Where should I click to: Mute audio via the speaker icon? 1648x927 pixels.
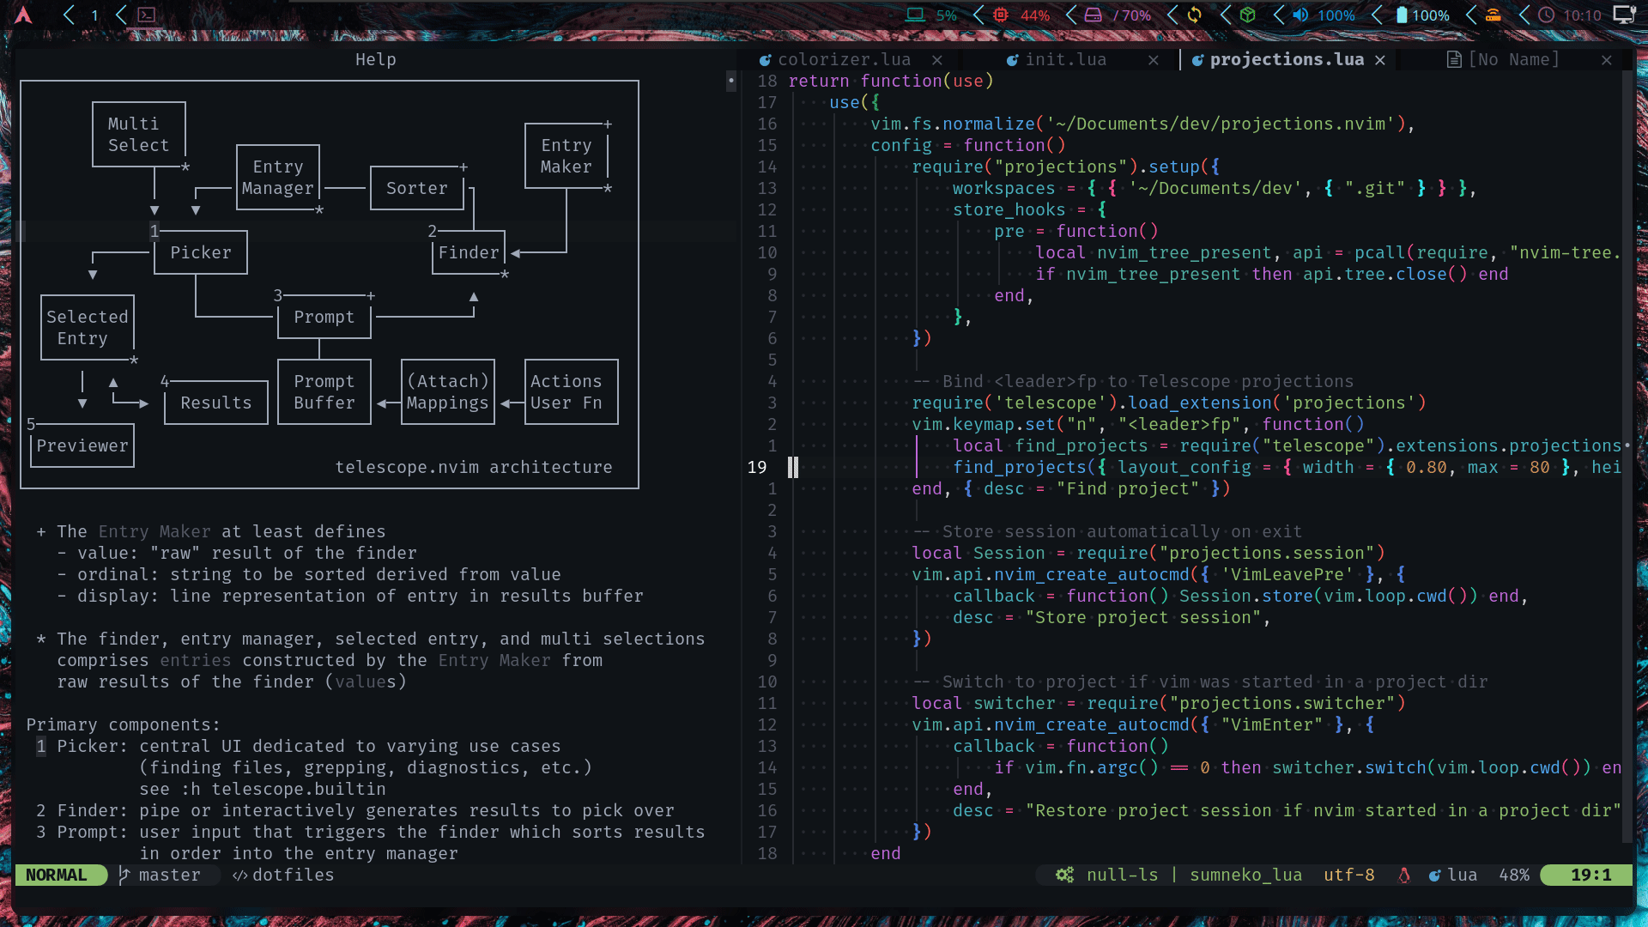point(1300,15)
